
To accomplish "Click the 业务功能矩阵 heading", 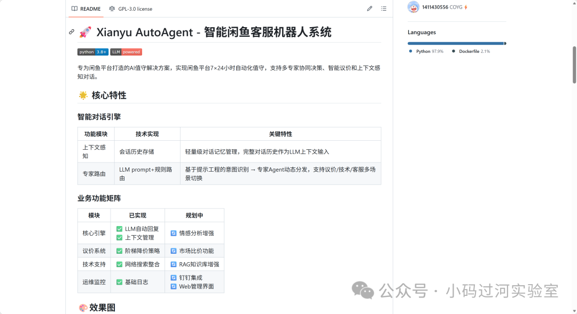I will 99,198.
